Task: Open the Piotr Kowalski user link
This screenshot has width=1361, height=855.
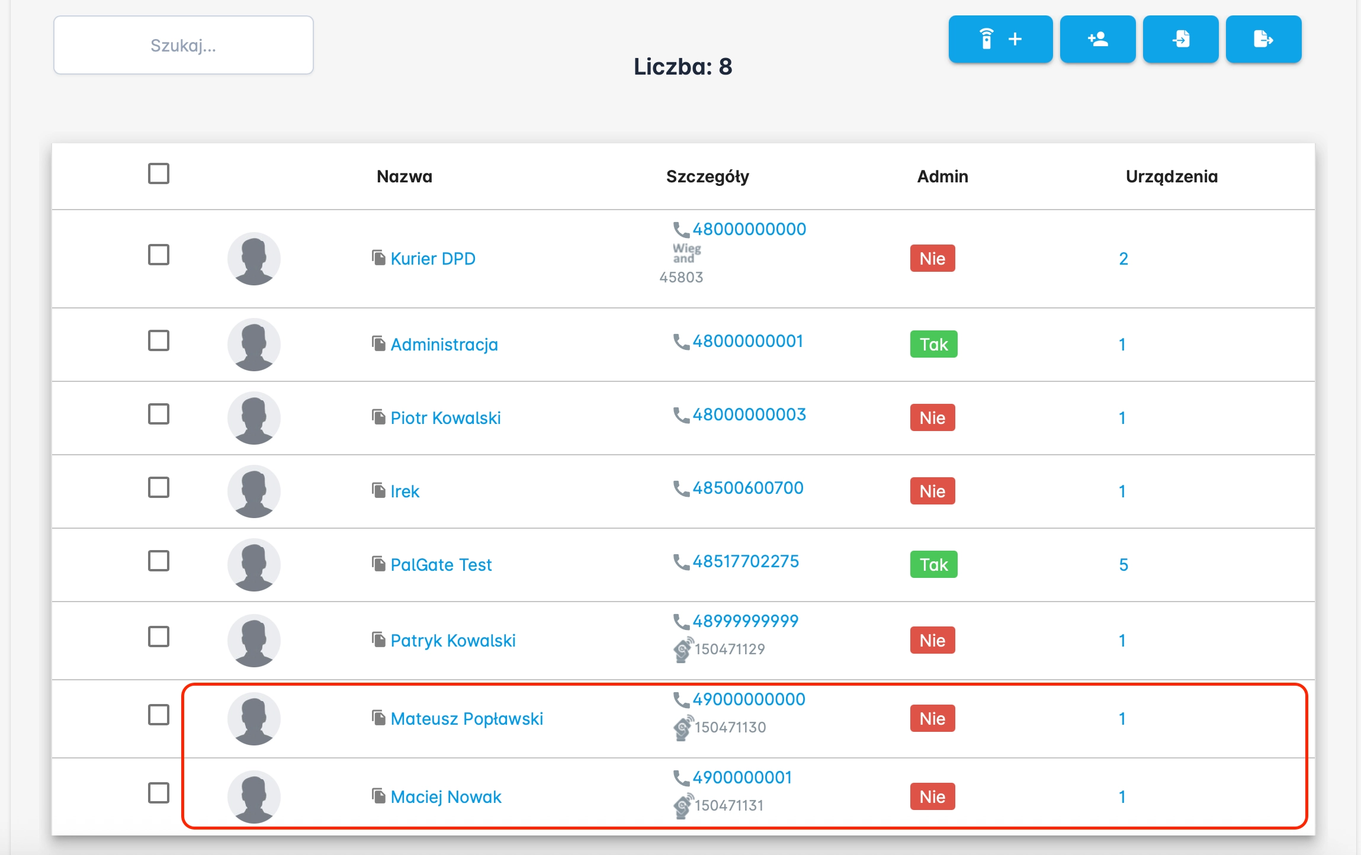Action: tap(445, 418)
